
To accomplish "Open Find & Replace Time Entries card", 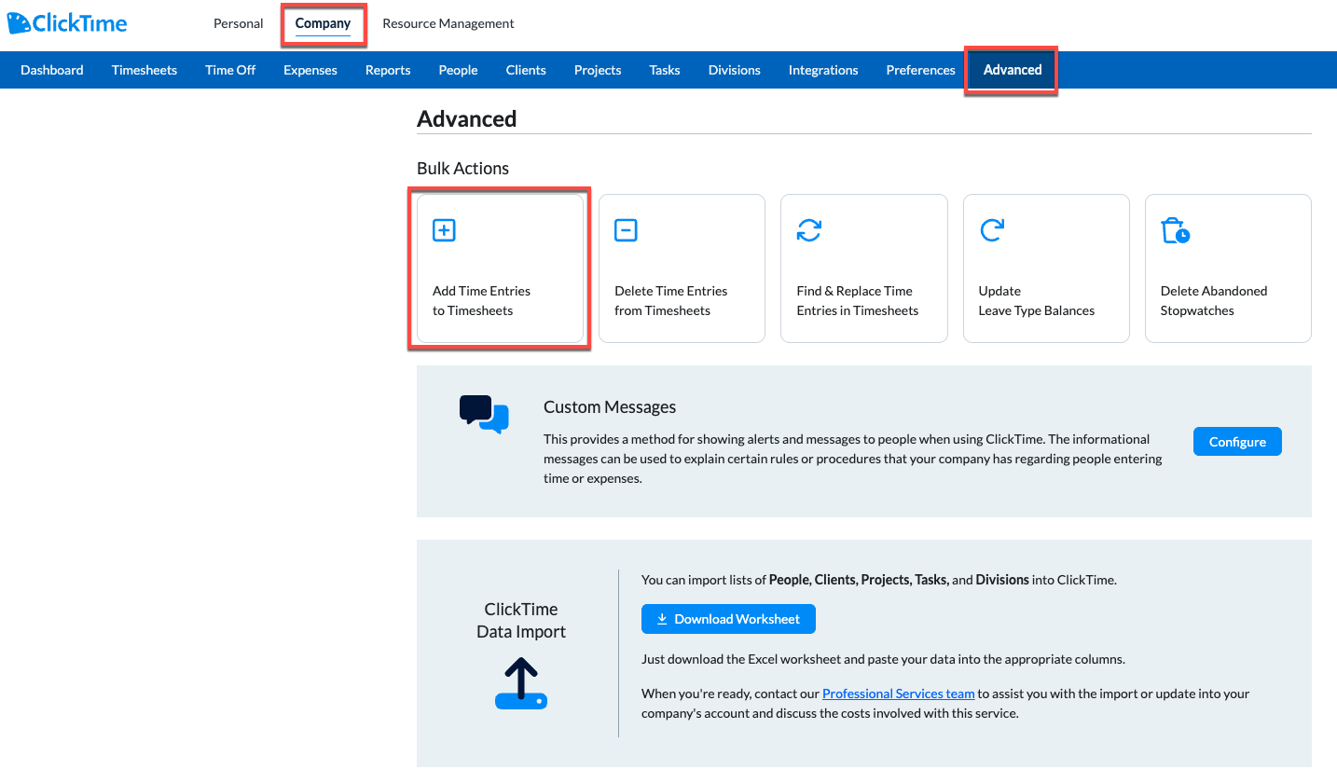I will tap(863, 268).
